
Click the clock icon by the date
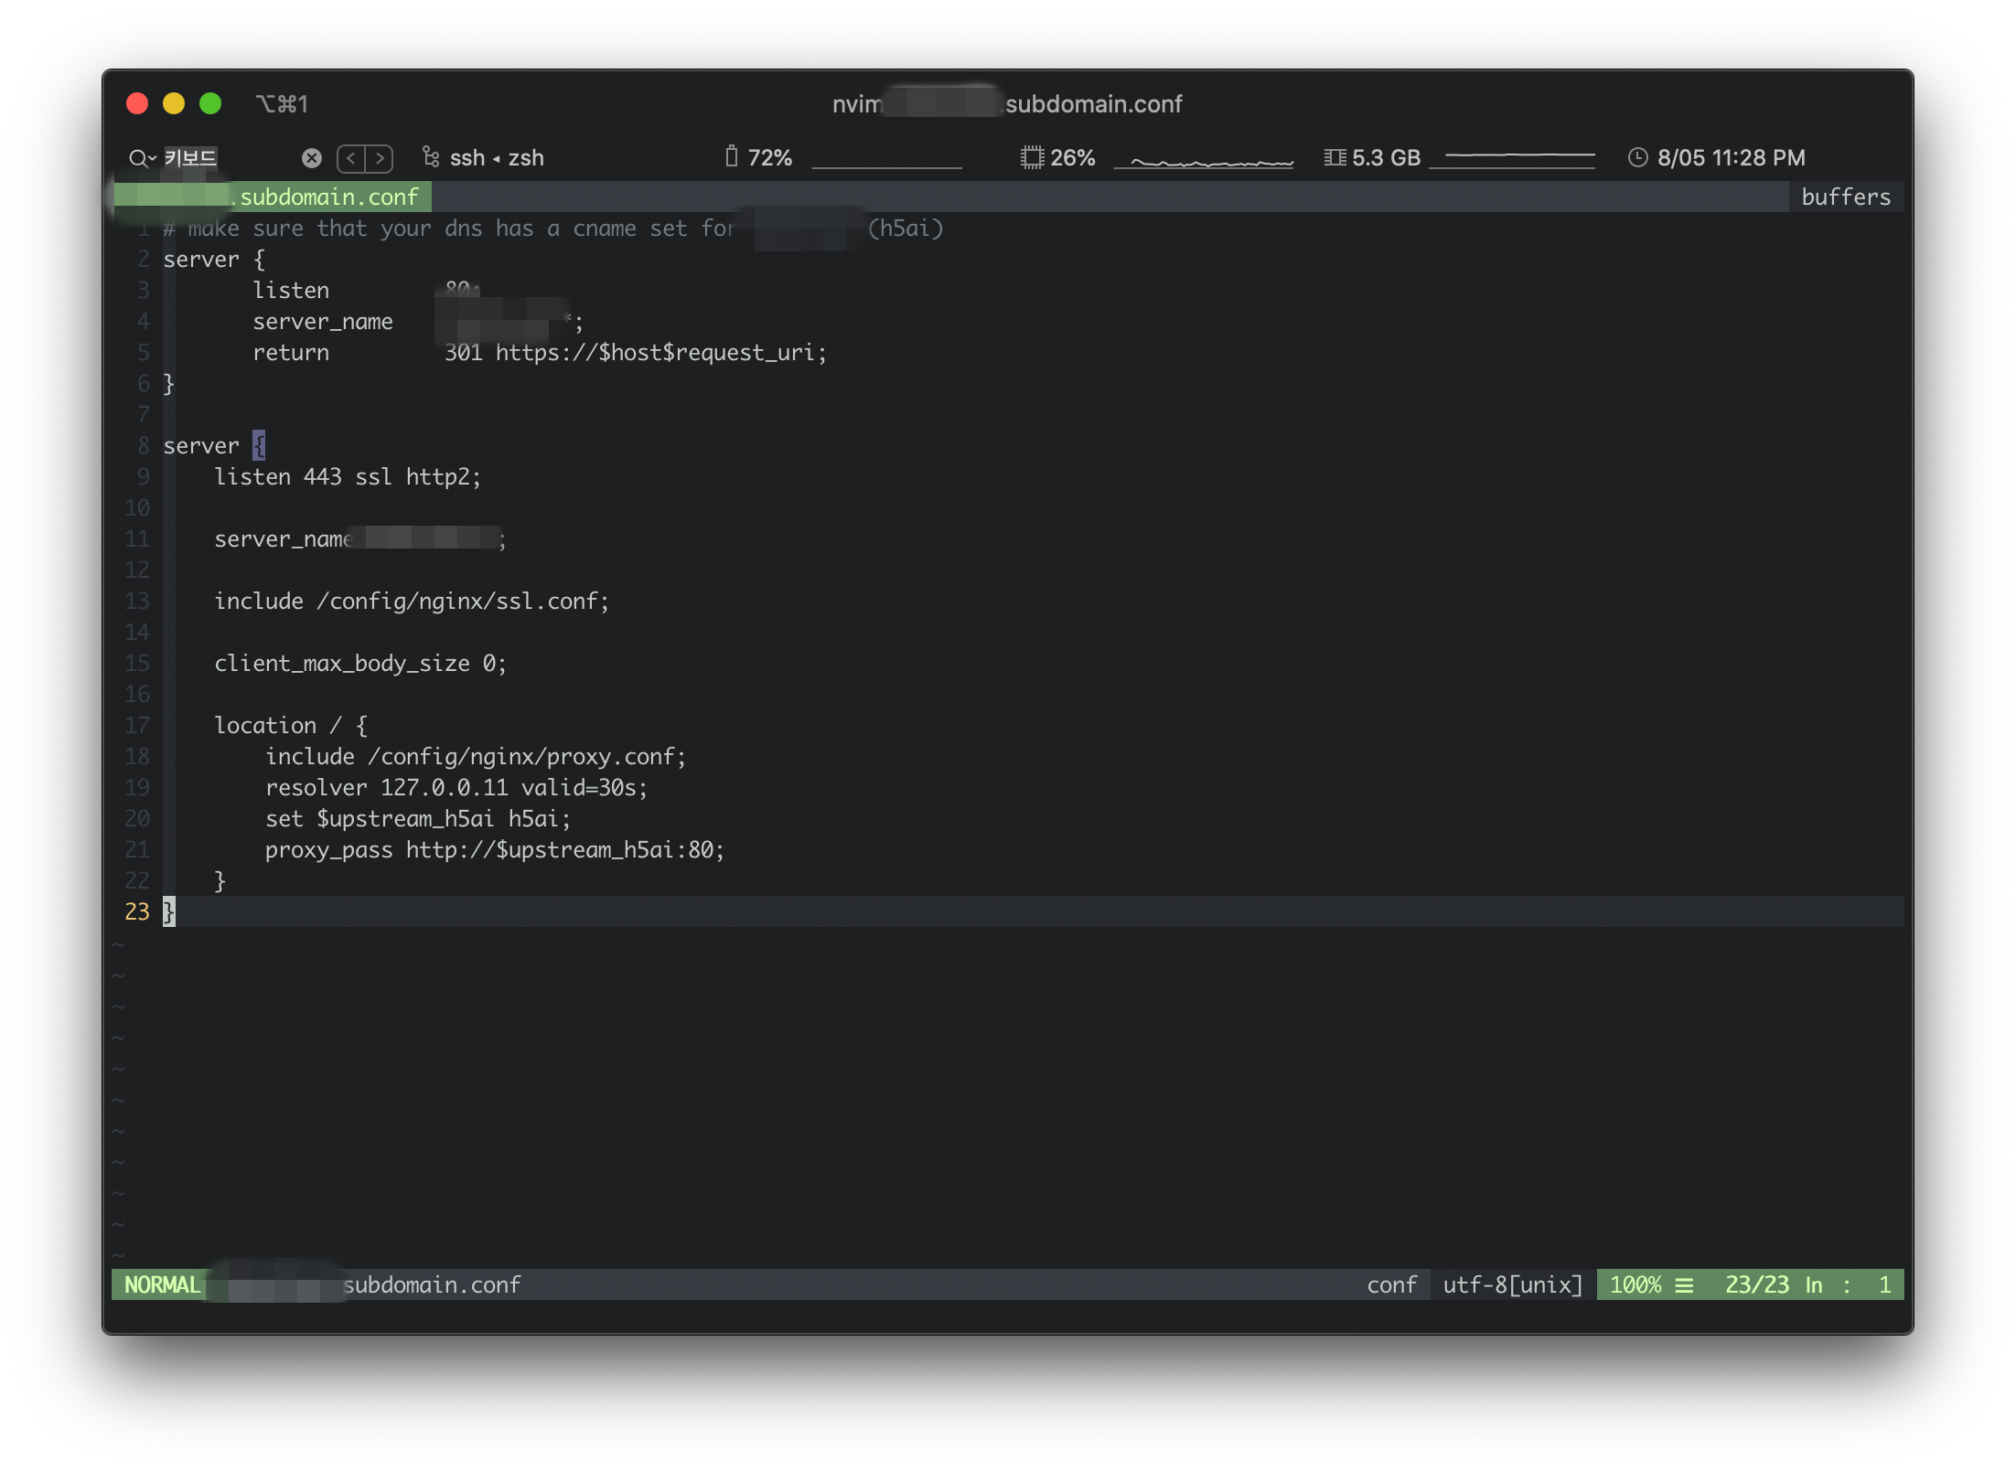(1637, 157)
